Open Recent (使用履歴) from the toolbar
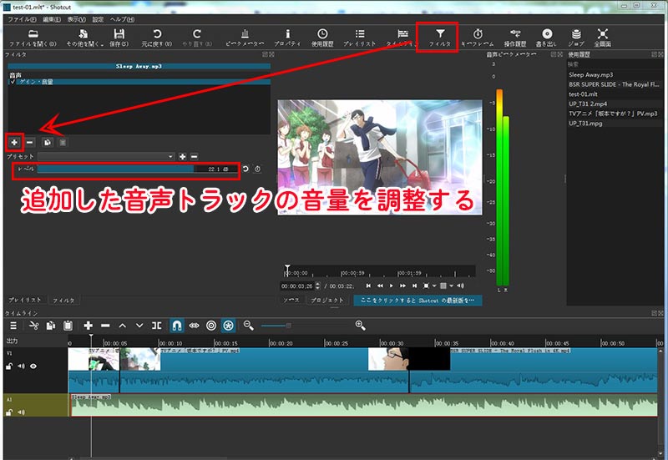This screenshot has height=460, width=668. pyautogui.click(x=322, y=38)
